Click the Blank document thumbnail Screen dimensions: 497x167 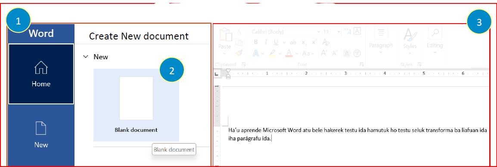(x=136, y=98)
